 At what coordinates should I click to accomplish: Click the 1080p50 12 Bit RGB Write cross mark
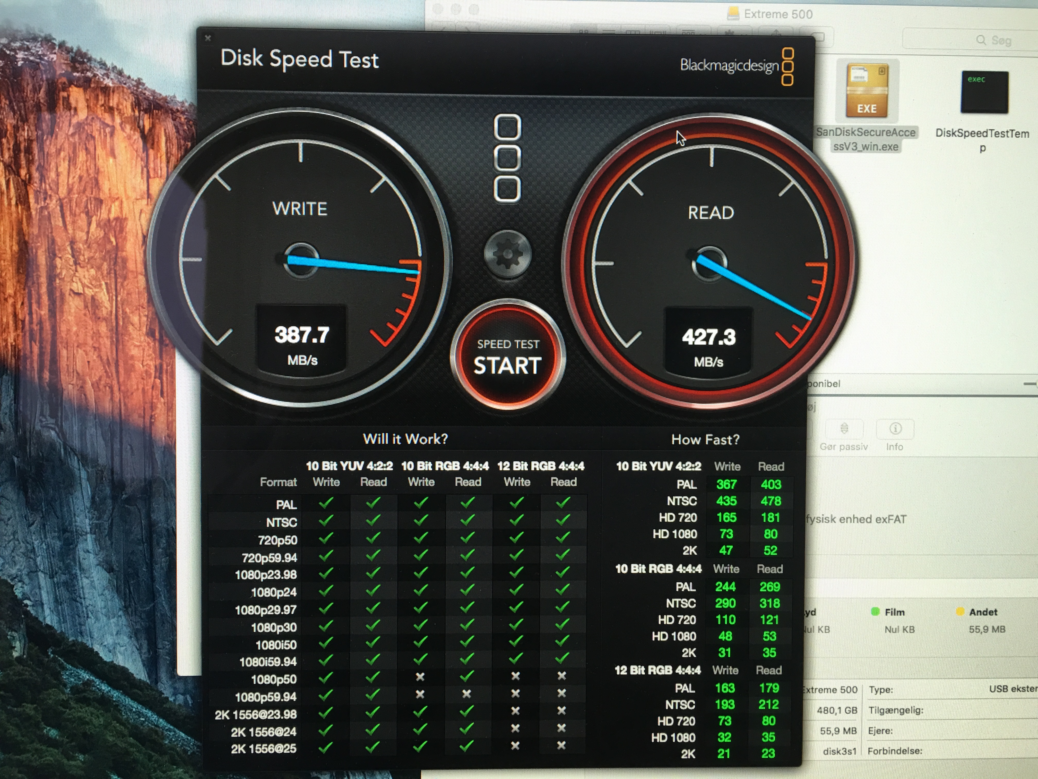(x=515, y=676)
